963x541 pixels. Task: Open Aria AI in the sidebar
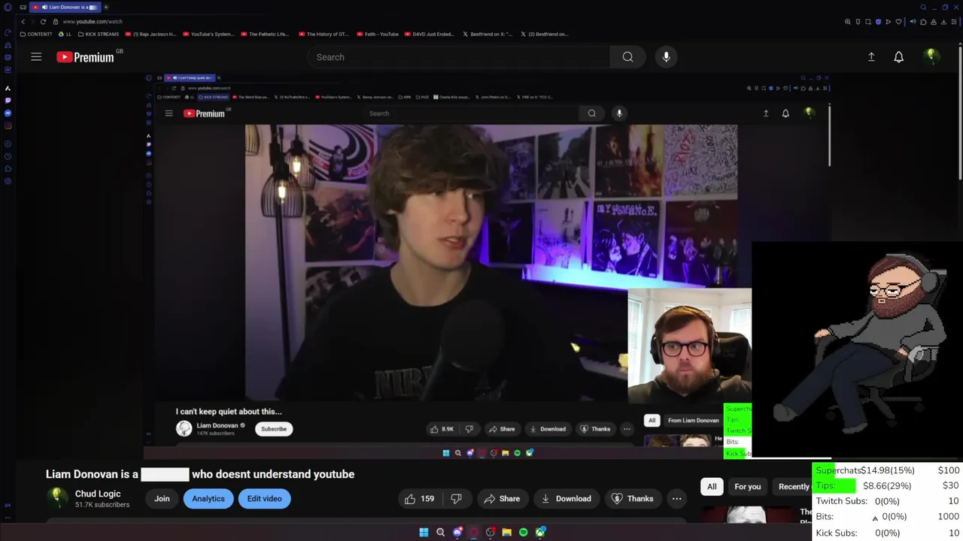click(8, 88)
